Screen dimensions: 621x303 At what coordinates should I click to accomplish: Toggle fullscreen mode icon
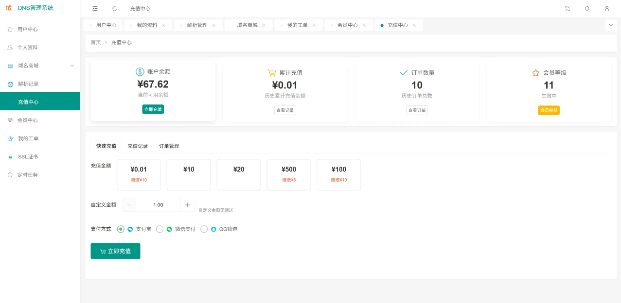coord(568,9)
